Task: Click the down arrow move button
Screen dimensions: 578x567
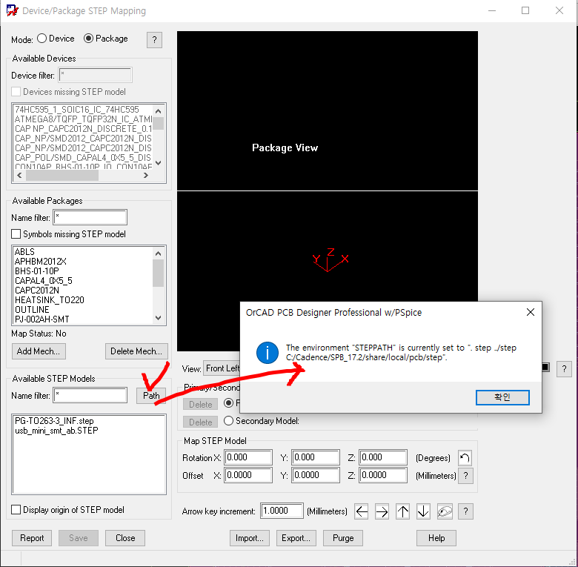Action: tap(423, 511)
